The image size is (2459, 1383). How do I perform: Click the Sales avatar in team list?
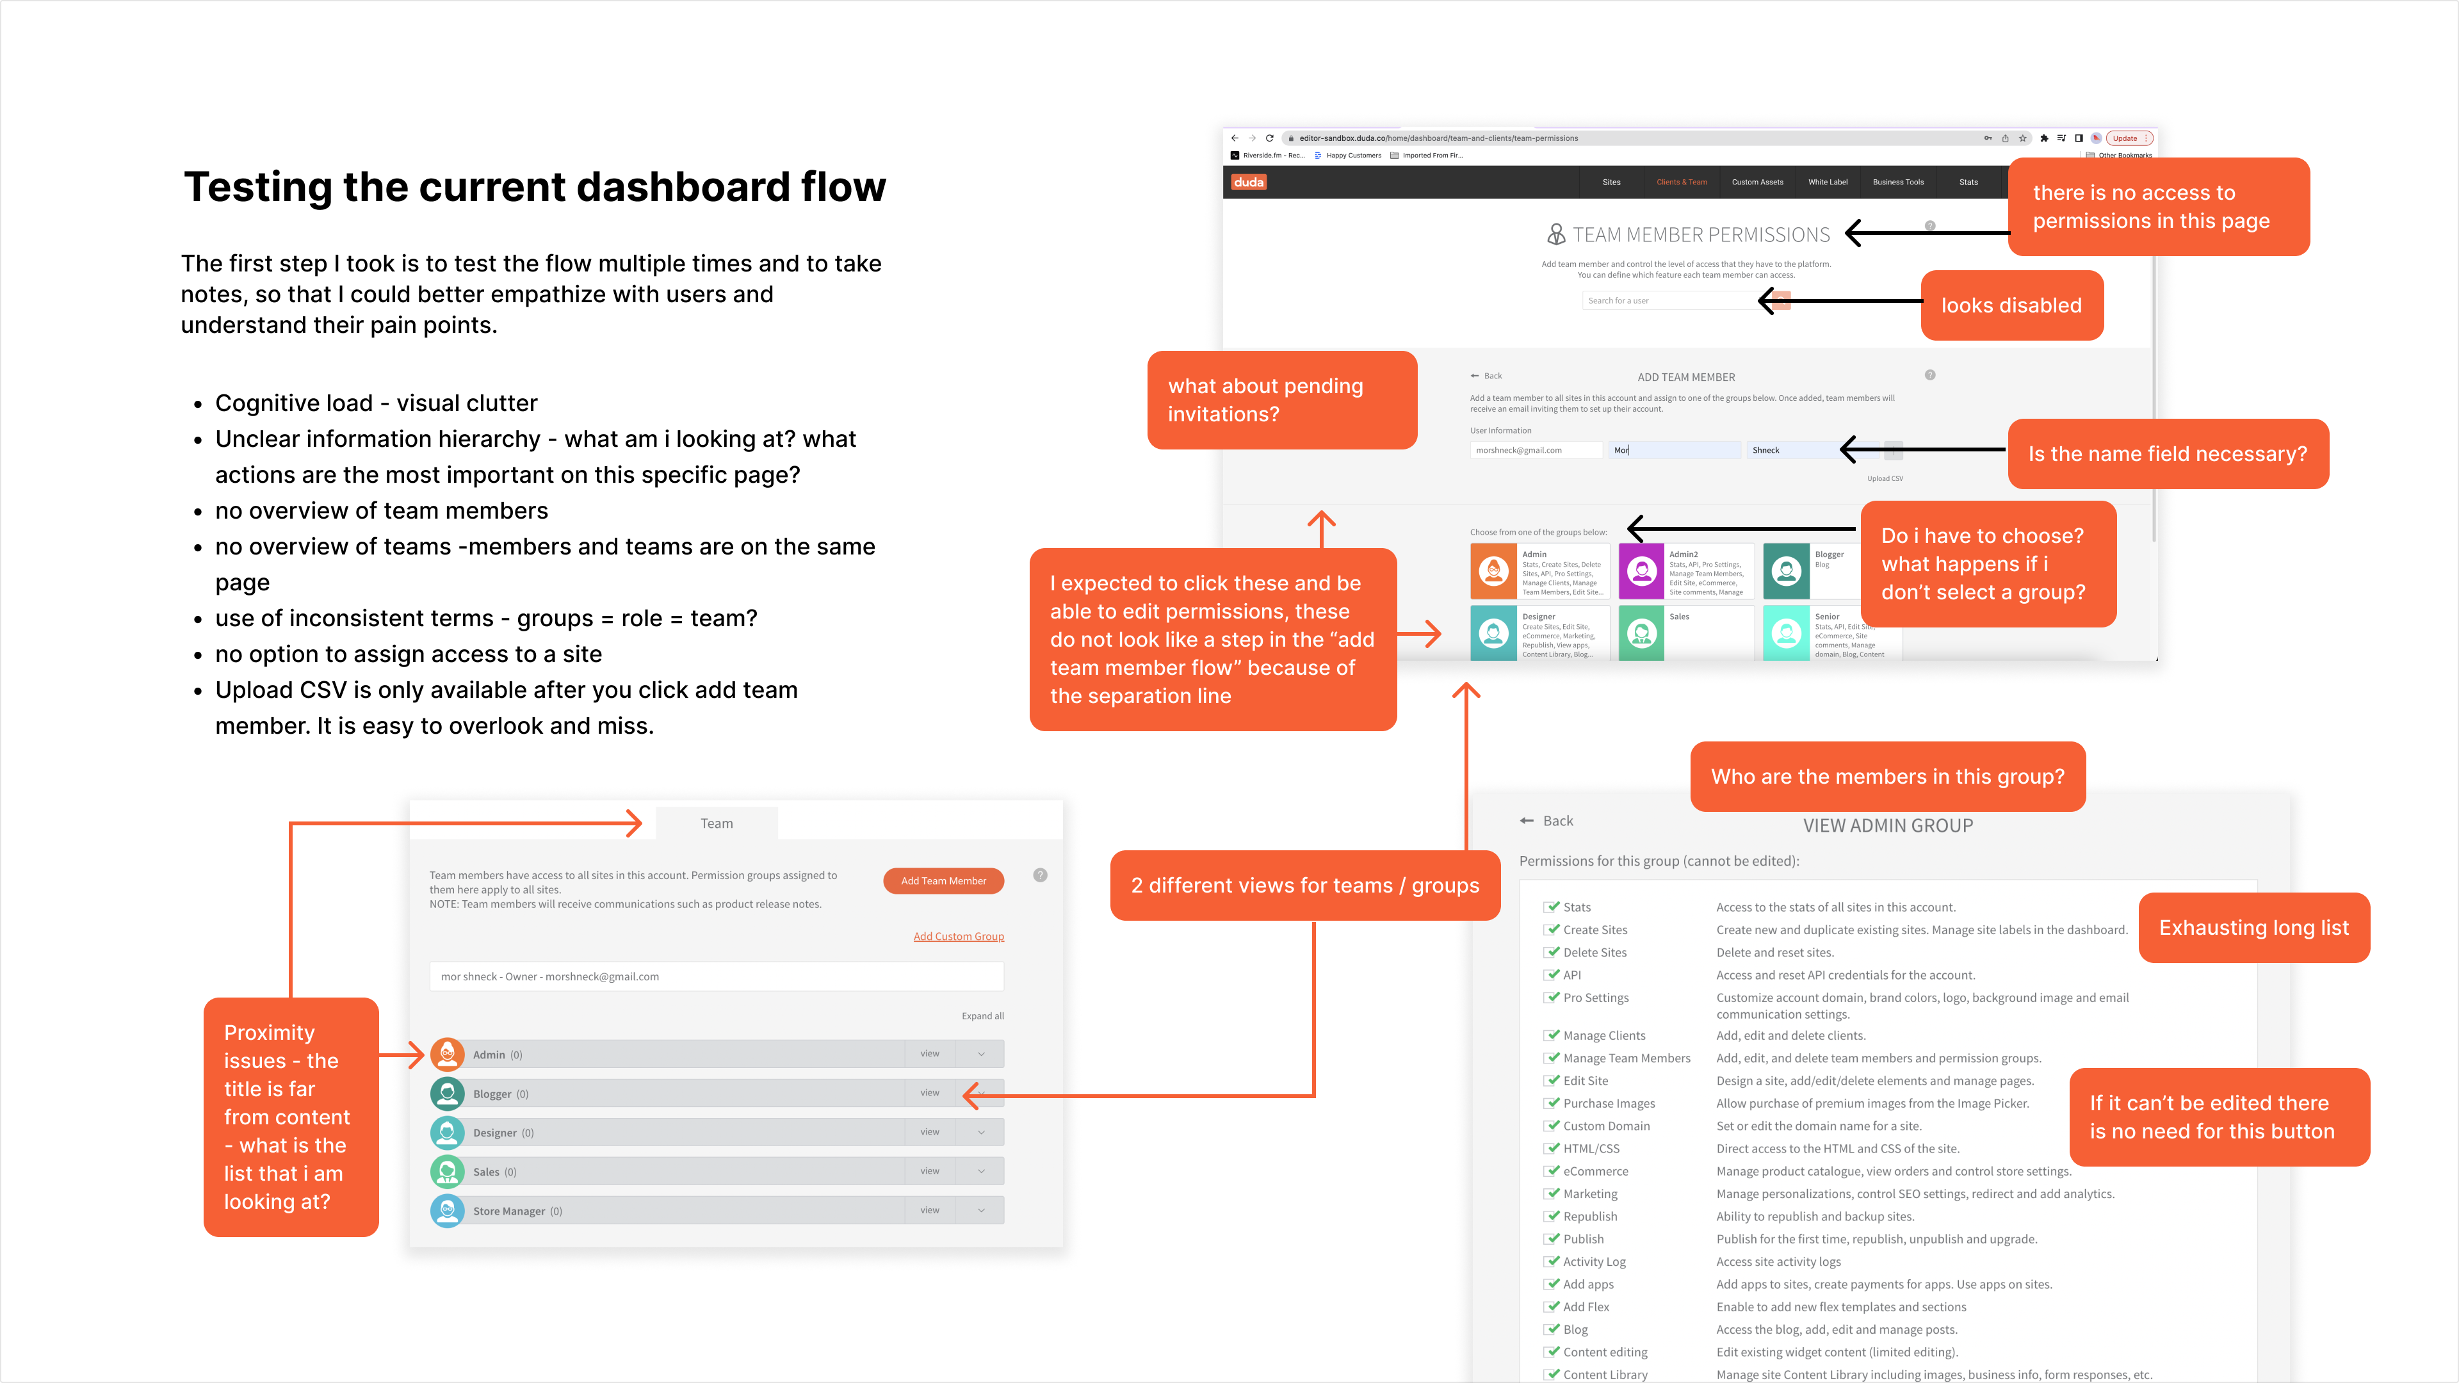[x=448, y=1171]
